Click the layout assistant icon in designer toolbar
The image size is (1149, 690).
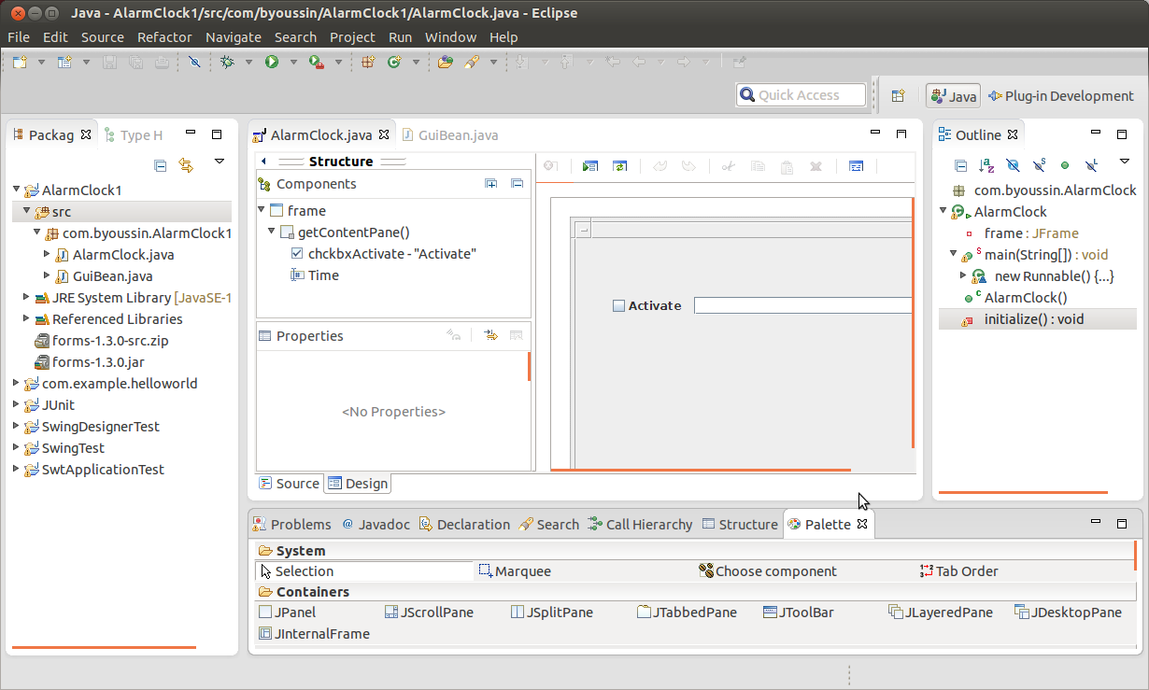(x=856, y=166)
